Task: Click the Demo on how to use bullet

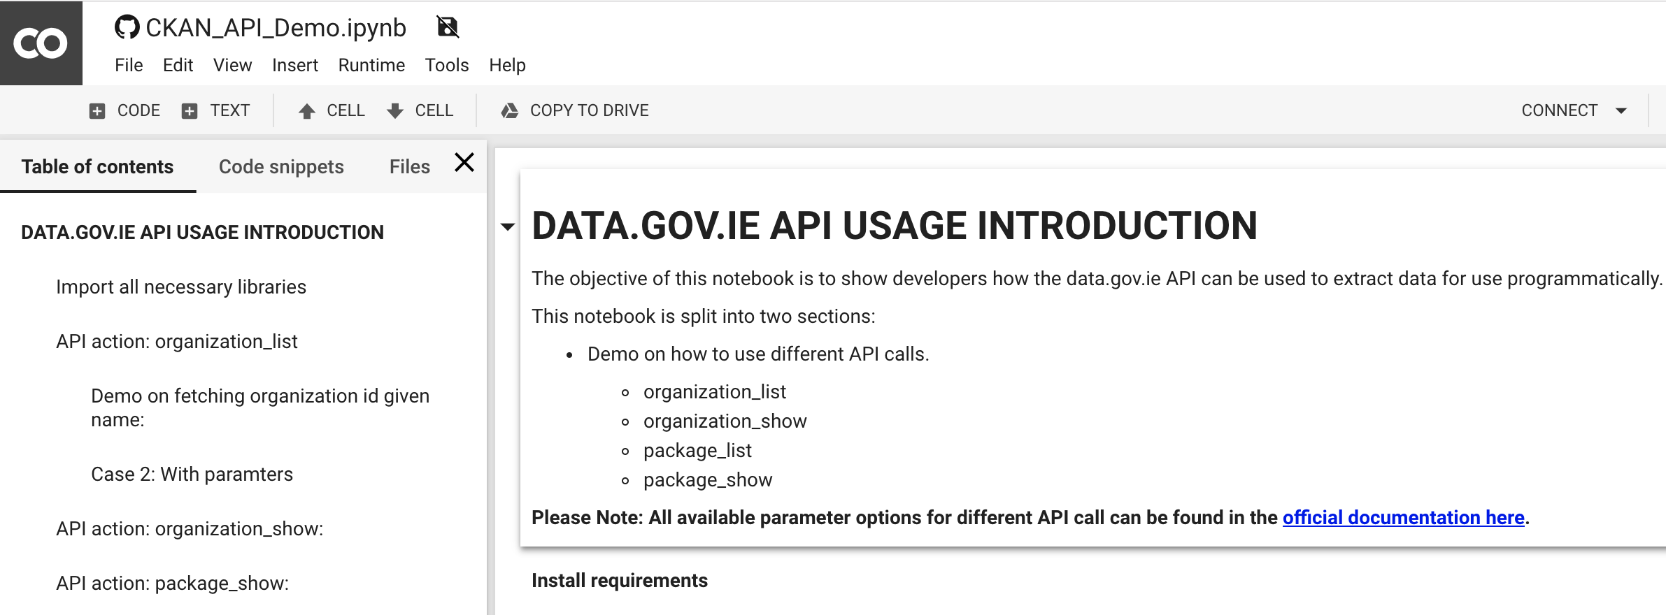Action: [758, 354]
